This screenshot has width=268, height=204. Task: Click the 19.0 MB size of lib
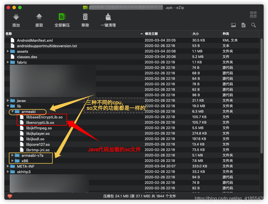point(199,106)
